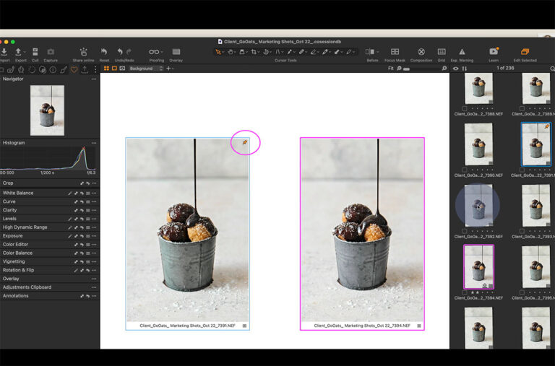
Task: Choose the Pan hand cursor tool
Action: click(231, 52)
